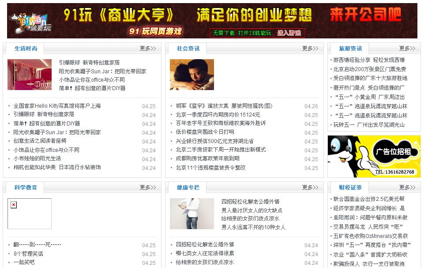Click 更多>> in 生活时尚 section
Image resolution: width=428 pixels, height=268 pixels.
coord(148,49)
